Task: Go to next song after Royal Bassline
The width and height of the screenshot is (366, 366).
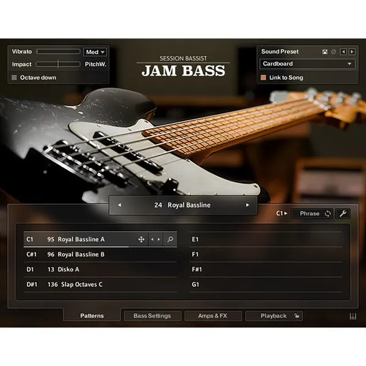Action: 248,205
